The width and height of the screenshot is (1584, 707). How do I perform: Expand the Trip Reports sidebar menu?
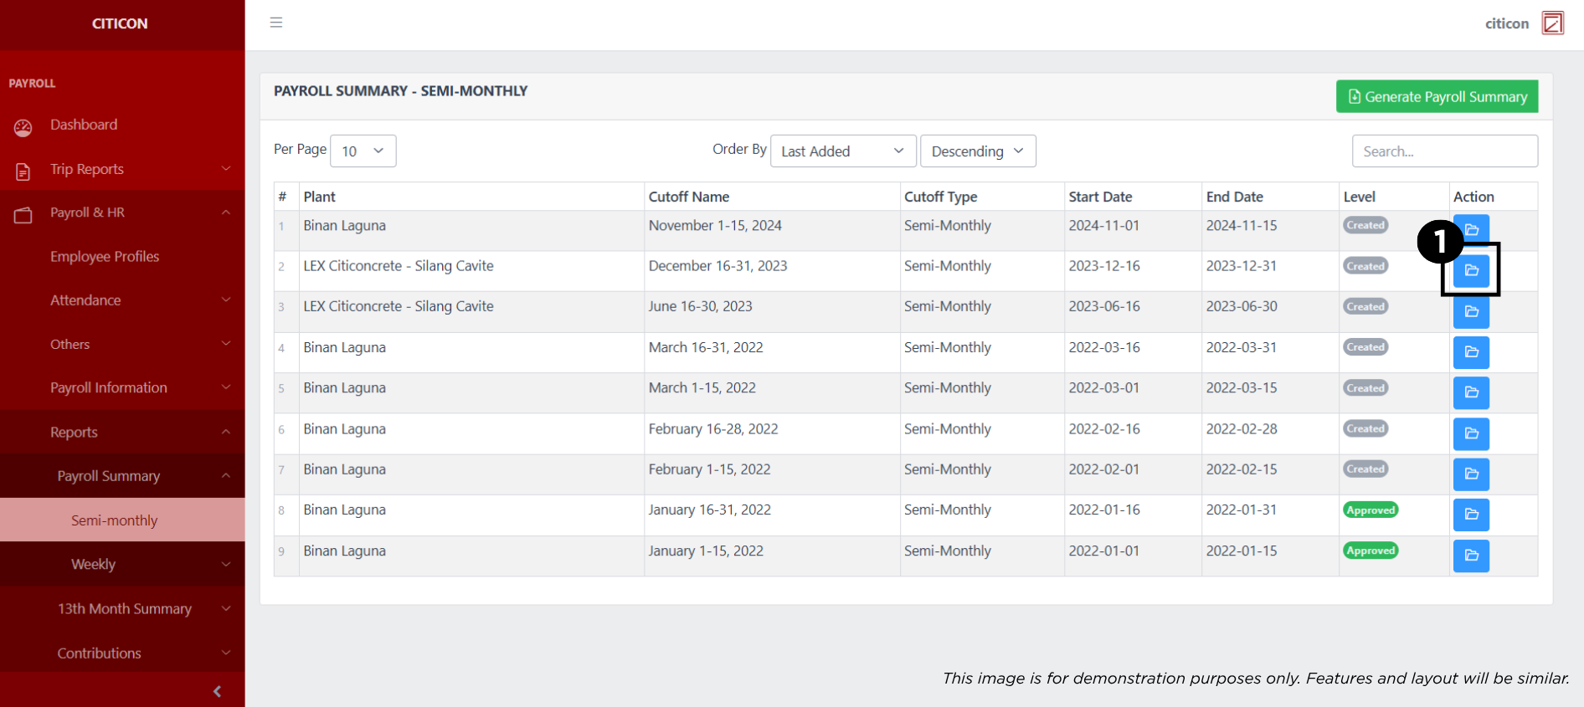(122, 169)
